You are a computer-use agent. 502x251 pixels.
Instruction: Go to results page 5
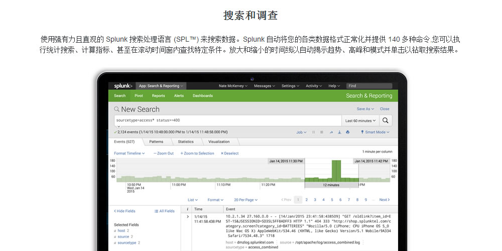pyautogui.click(x=332, y=200)
